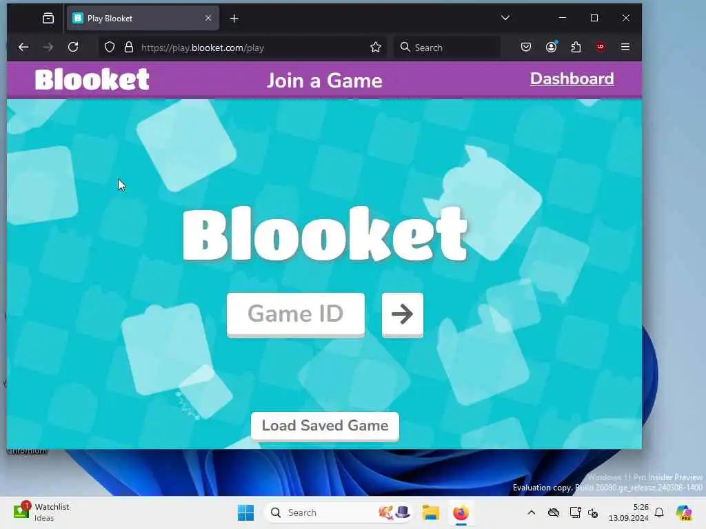Expand the list all tabs chevron
The height and width of the screenshot is (529, 706).
pos(505,18)
